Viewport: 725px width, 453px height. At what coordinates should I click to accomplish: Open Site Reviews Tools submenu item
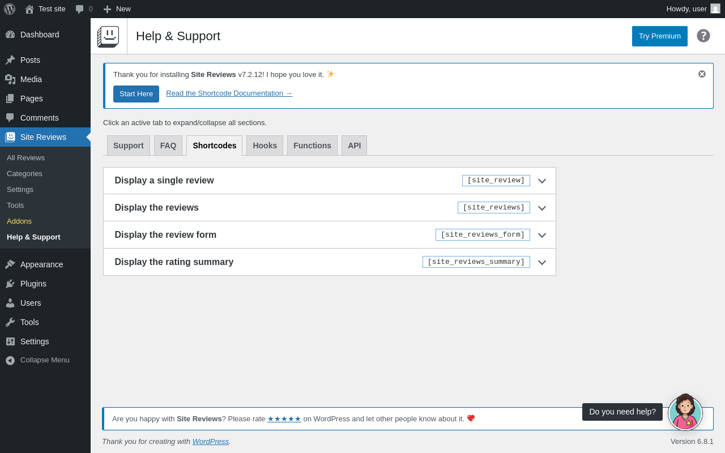[x=15, y=205]
